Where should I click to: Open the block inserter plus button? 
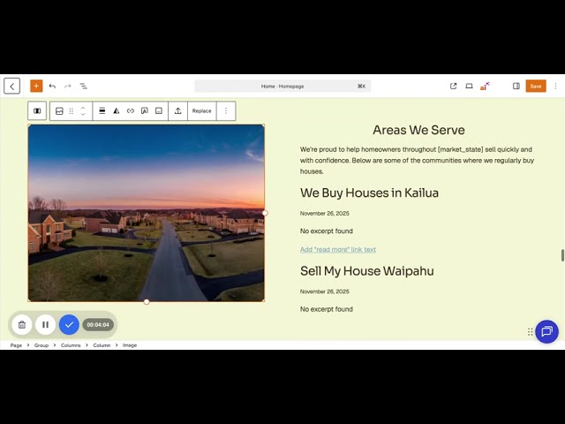[x=36, y=87]
